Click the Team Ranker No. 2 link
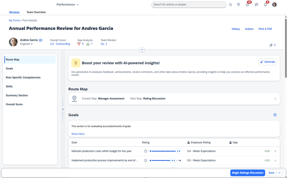 pos(104,44)
